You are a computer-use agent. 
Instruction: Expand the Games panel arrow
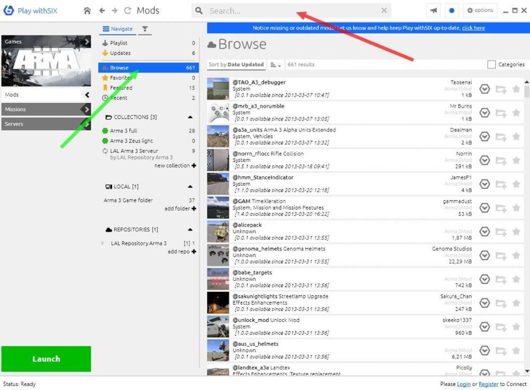[87, 42]
